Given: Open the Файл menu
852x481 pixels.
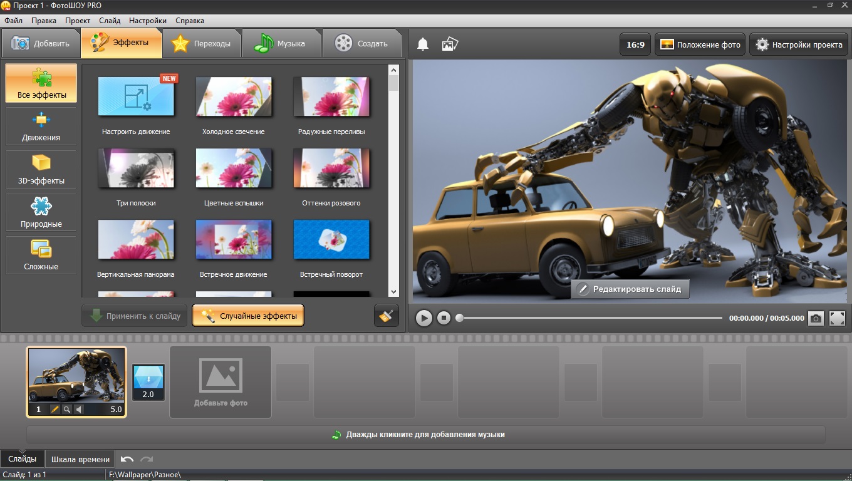Looking at the screenshot, I should pyautogui.click(x=13, y=21).
